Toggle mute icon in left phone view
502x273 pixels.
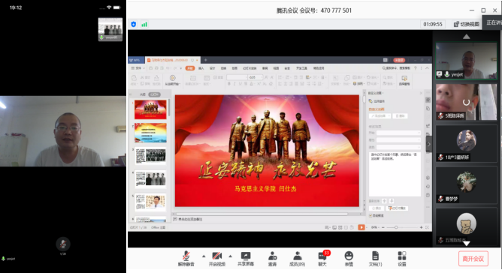pyautogui.click(x=63, y=244)
